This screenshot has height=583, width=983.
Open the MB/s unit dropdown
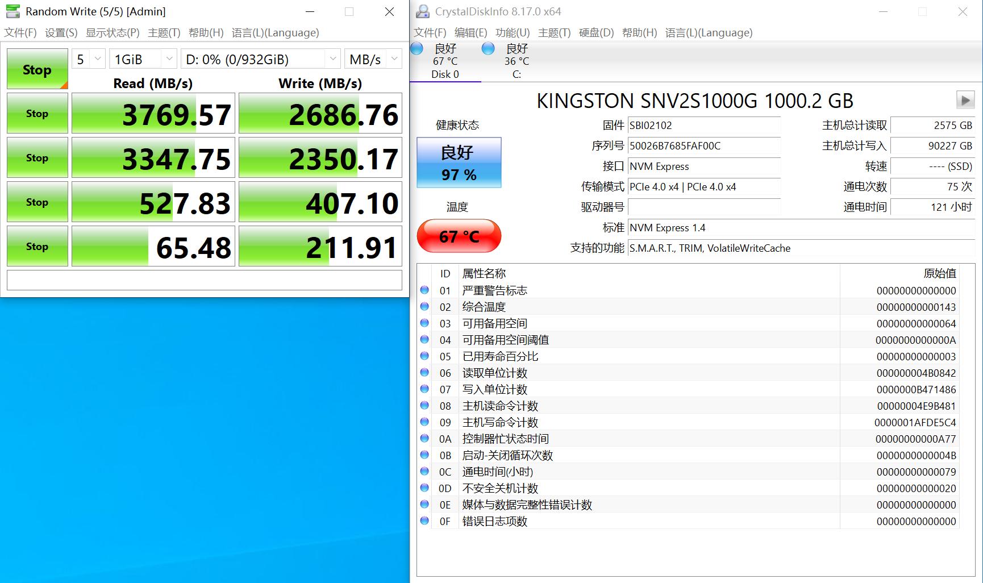pos(372,59)
